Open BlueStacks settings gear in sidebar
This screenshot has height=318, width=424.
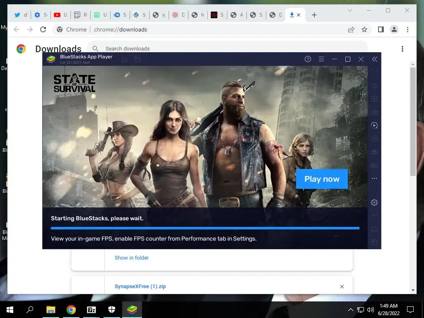[x=374, y=202]
